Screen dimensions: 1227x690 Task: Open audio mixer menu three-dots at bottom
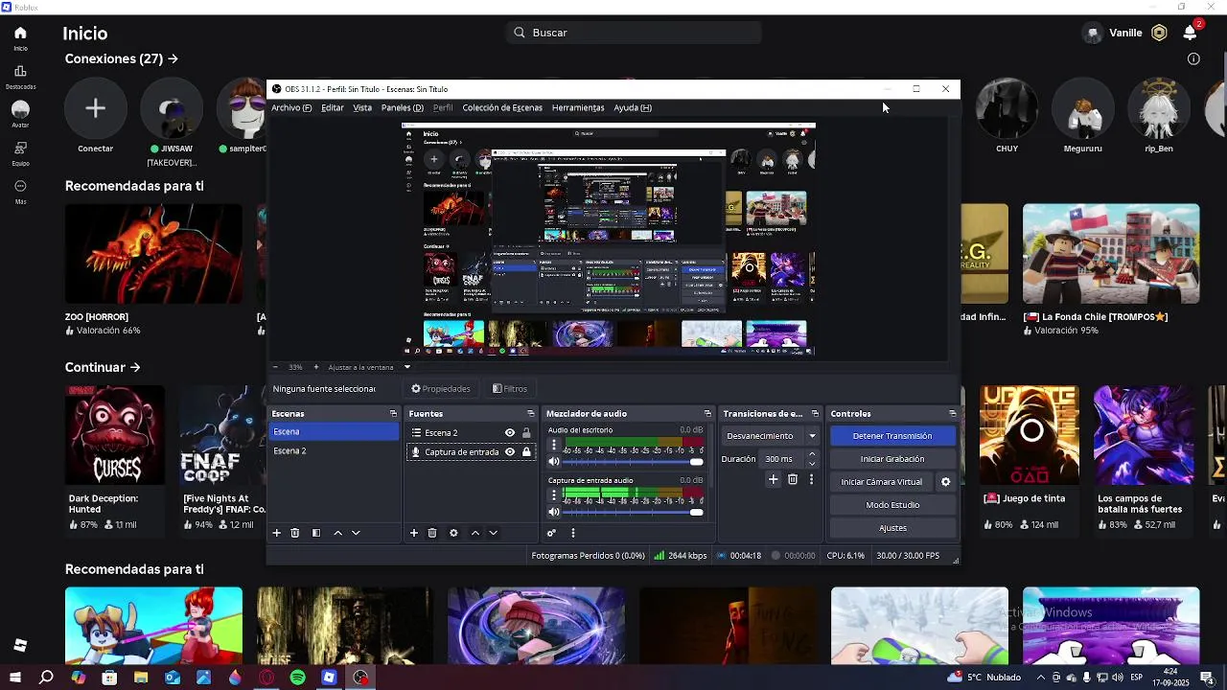coord(573,533)
